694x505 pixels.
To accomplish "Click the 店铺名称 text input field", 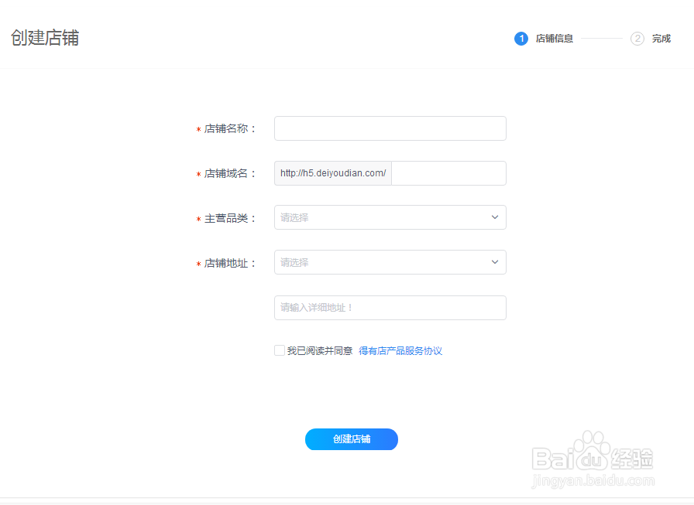I will click(390, 128).
